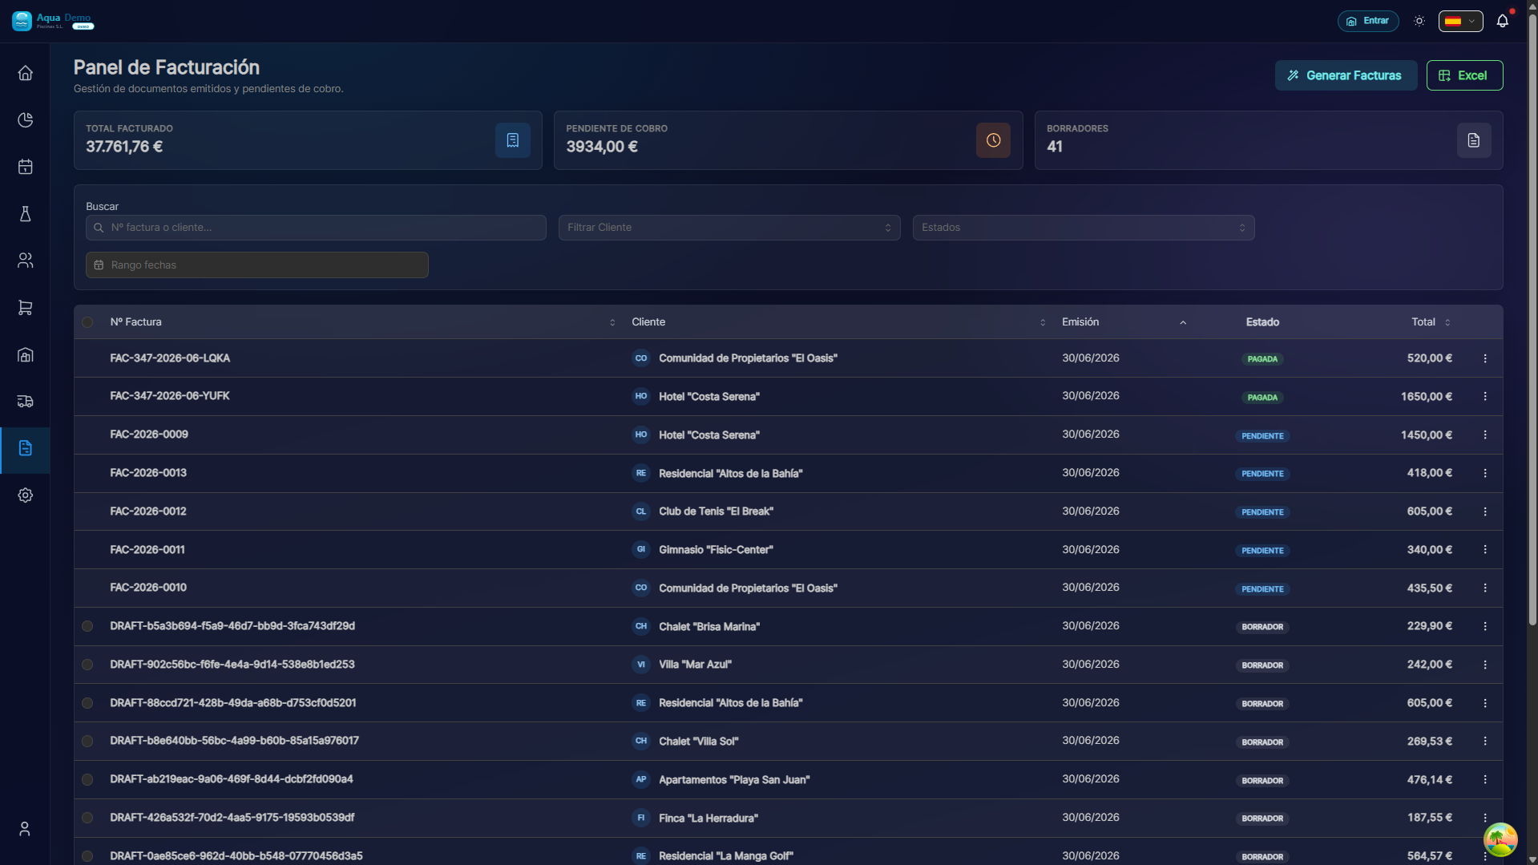This screenshot has height=865, width=1538.
Task: Open the home dashboard from sidebar
Action: pyautogui.click(x=25, y=73)
